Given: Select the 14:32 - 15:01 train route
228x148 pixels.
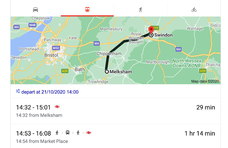Looking at the screenshot, I should [33, 107].
